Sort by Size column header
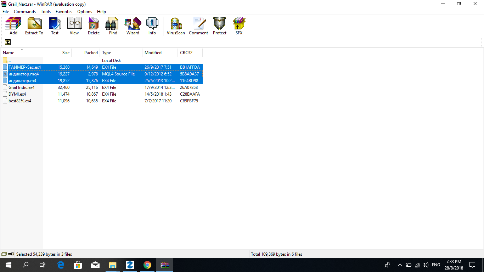This screenshot has width=484, height=272. (x=57, y=53)
